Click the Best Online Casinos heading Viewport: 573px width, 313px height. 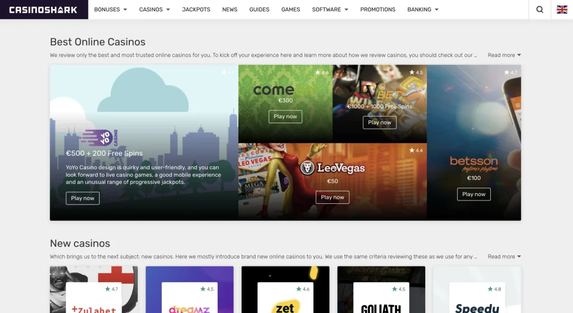pyautogui.click(x=97, y=41)
